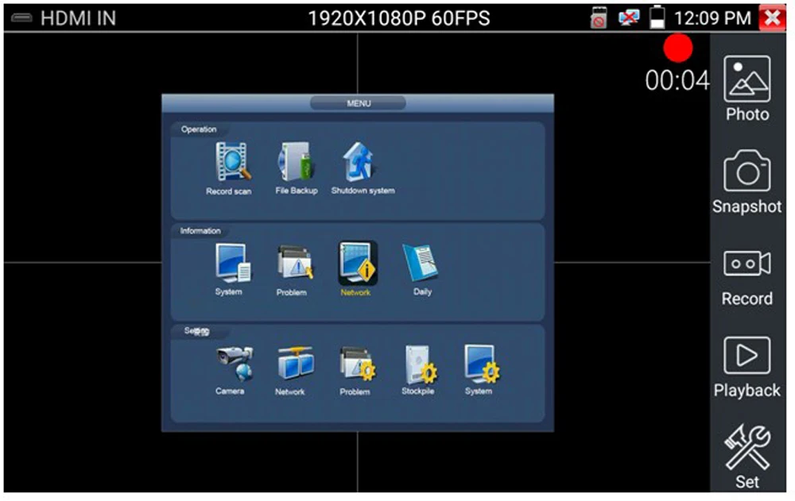Screen dimensions: 795x501
Task: Open the Daily log icon
Action: (x=421, y=263)
